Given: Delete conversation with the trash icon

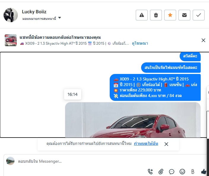Looking at the screenshot, I should [x=156, y=15].
